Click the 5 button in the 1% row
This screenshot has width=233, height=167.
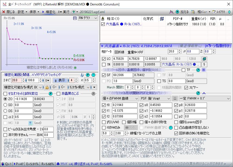[204, 65]
